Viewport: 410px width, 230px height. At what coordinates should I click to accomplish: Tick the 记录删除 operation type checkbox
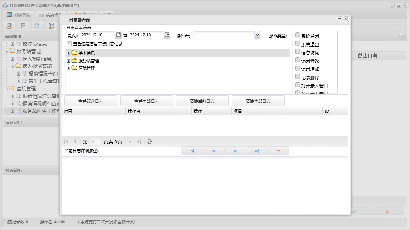click(x=298, y=77)
